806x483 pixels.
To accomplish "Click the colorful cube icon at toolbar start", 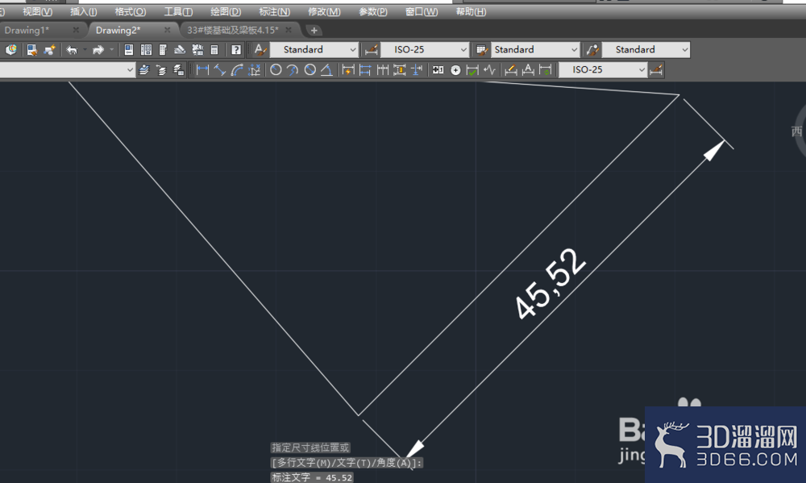I will (x=10, y=50).
